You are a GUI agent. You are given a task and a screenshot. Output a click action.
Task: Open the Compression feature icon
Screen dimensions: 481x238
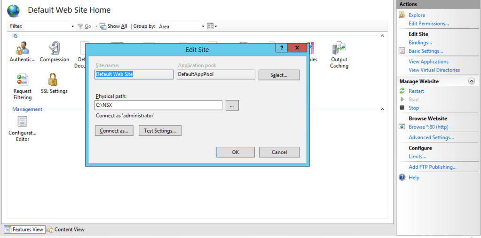coord(54,49)
